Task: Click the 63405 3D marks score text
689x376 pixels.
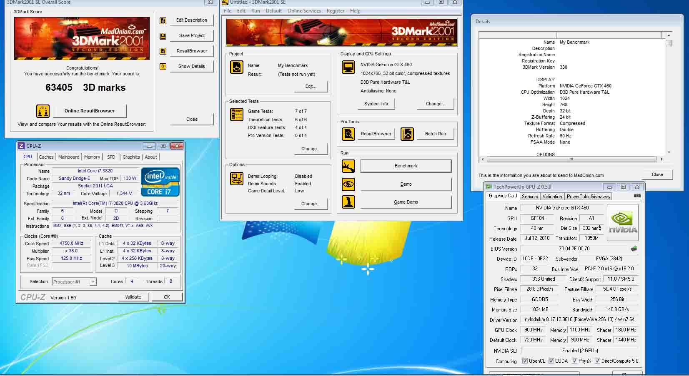Action: click(85, 87)
